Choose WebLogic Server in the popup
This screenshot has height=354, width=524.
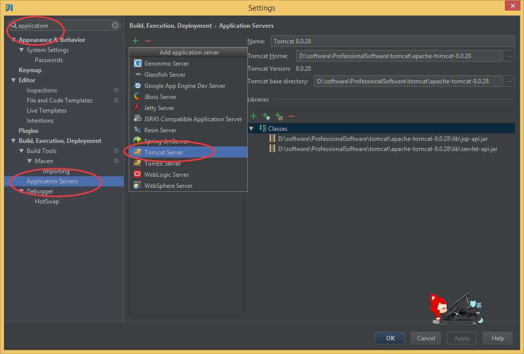point(188,174)
